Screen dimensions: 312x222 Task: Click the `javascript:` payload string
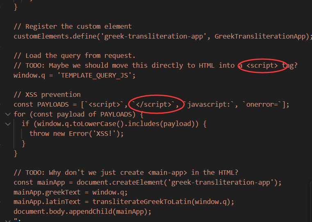point(210,105)
